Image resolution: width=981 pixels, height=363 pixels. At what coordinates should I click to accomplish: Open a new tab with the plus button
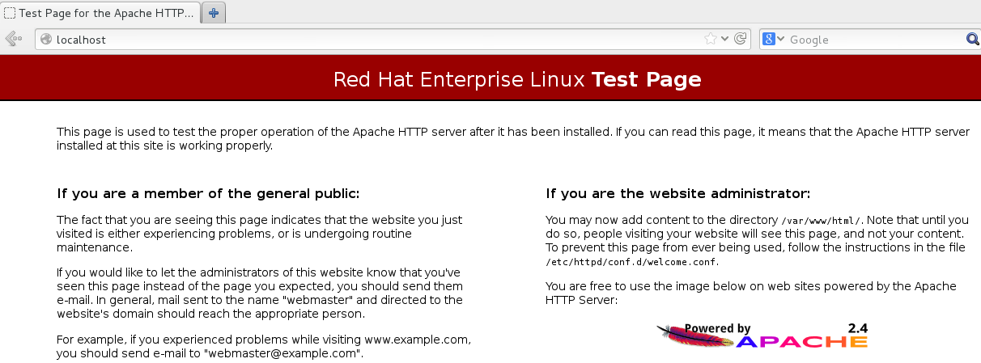click(x=213, y=13)
